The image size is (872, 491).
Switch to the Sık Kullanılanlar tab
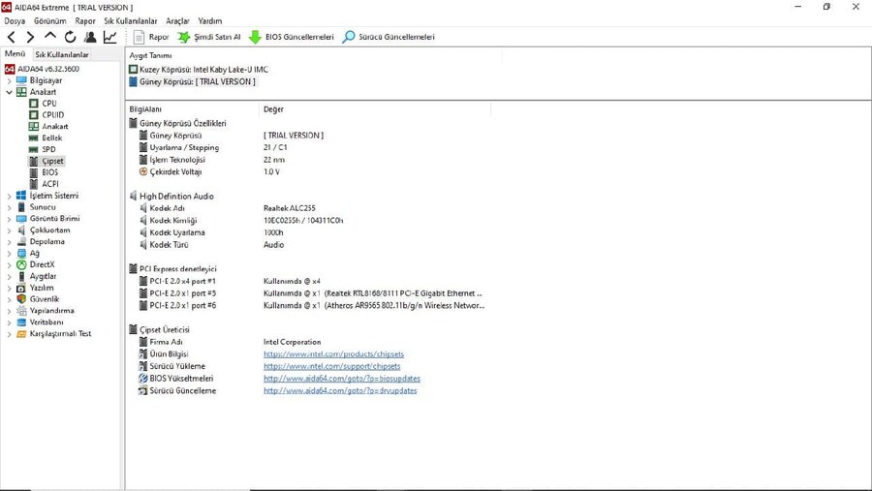point(62,54)
